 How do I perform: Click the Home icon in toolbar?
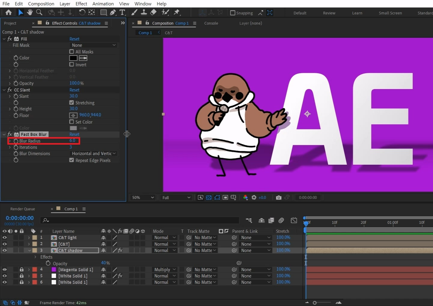pyautogui.click(x=8, y=12)
